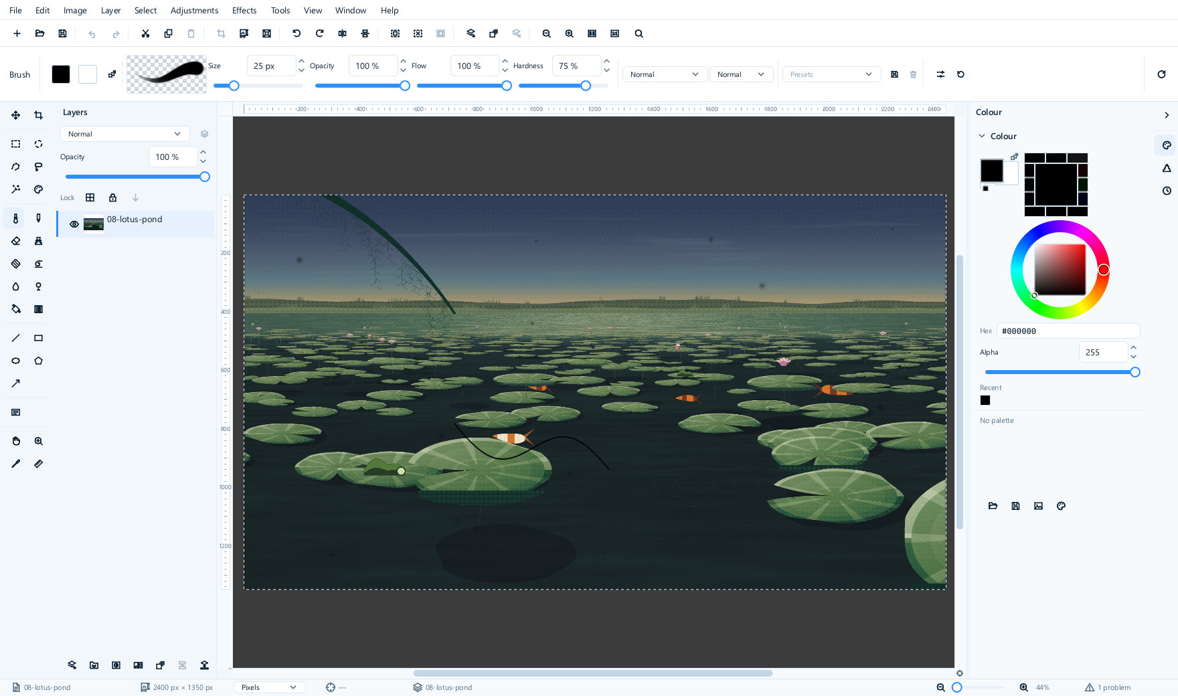
Task: Click the 08-lotus-pond layer thumbnail
Action: point(94,224)
